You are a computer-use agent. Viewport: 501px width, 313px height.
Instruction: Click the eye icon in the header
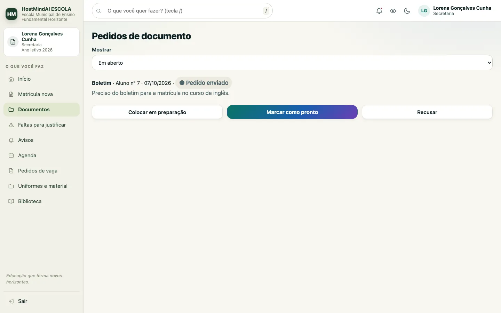click(393, 11)
